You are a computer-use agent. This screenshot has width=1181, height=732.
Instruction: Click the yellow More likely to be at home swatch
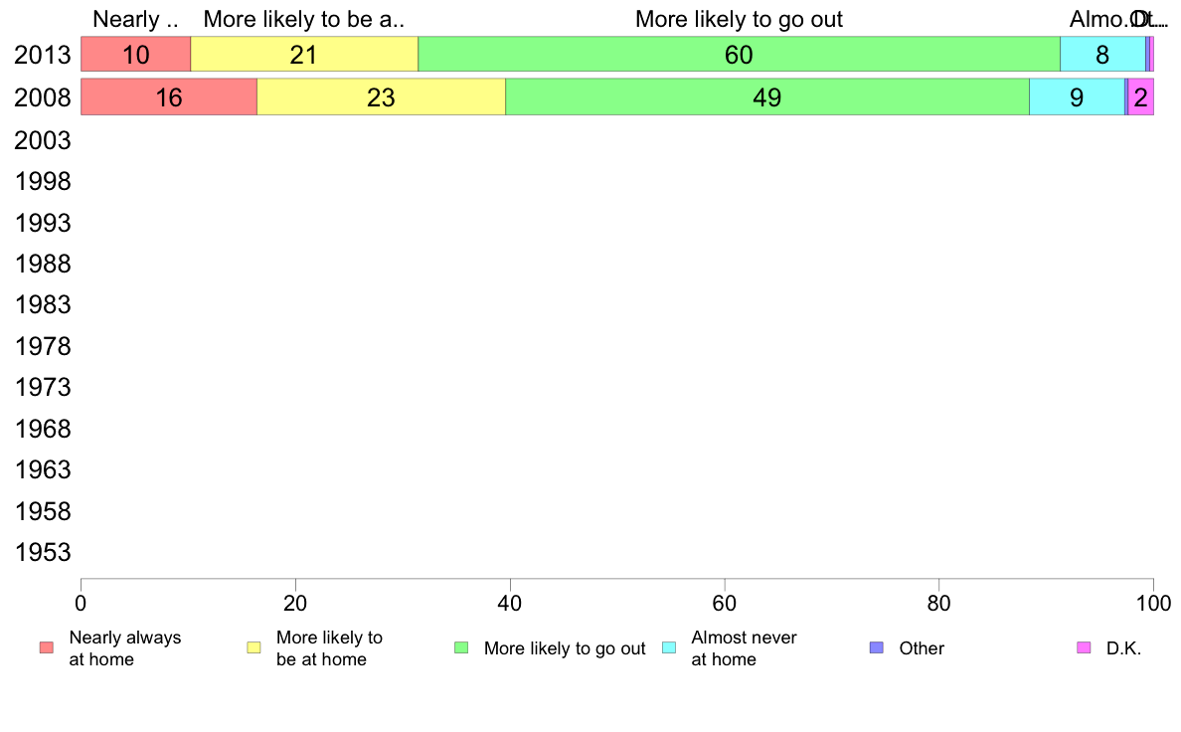pos(253,647)
